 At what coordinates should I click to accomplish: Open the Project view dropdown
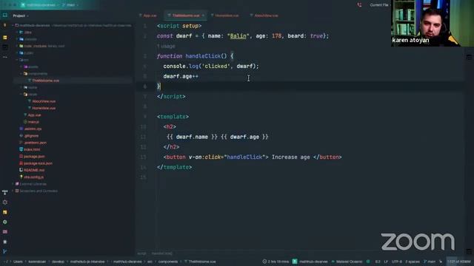[x=21, y=16]
